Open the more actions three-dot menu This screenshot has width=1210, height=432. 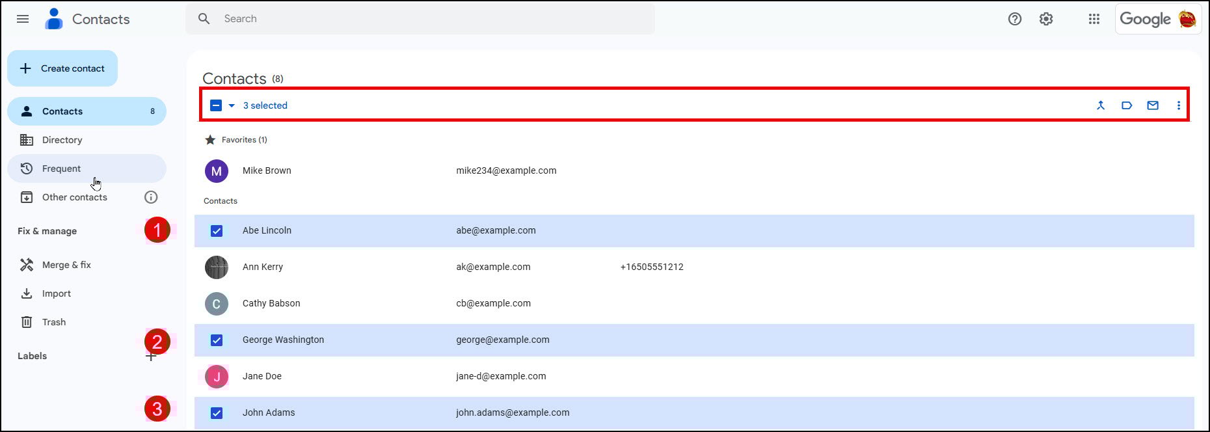1178,105
